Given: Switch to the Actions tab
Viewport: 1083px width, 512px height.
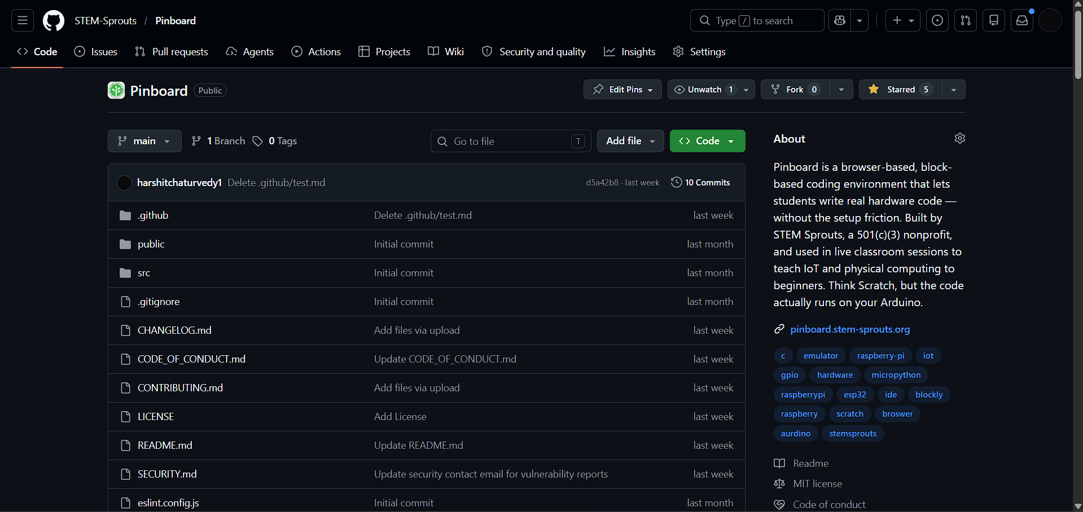Looking at the screenshot, I should (x=316, y=52).
